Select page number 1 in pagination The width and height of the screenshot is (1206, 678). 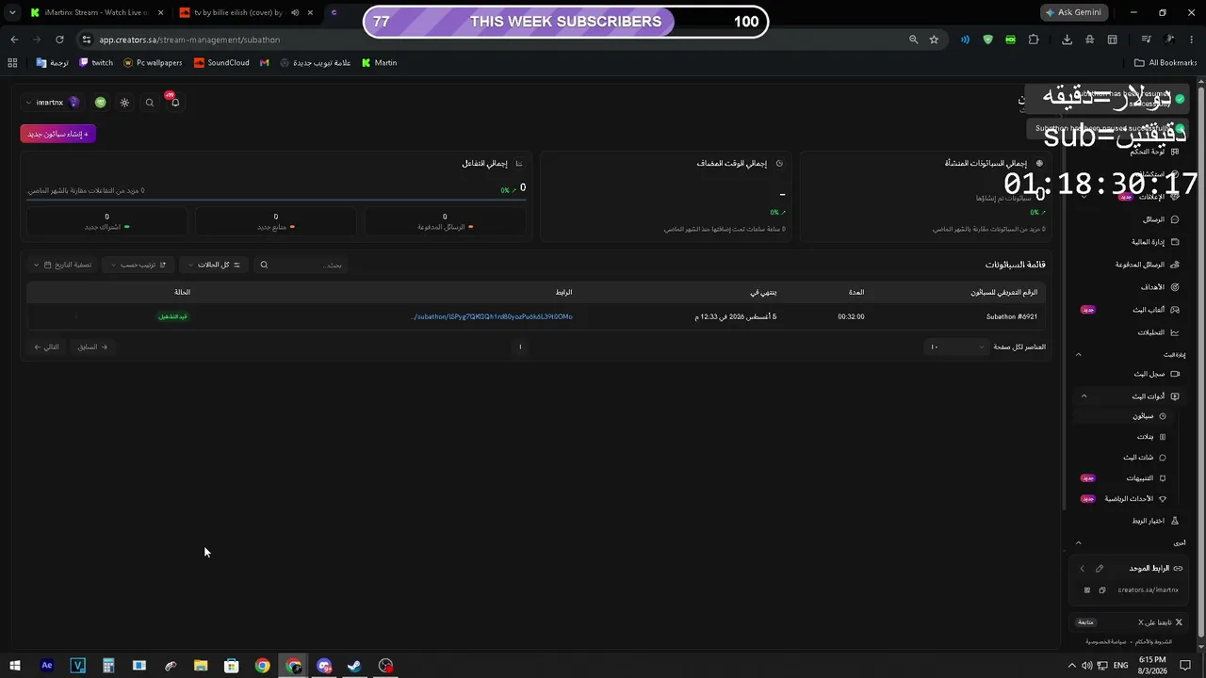[520, 347]
